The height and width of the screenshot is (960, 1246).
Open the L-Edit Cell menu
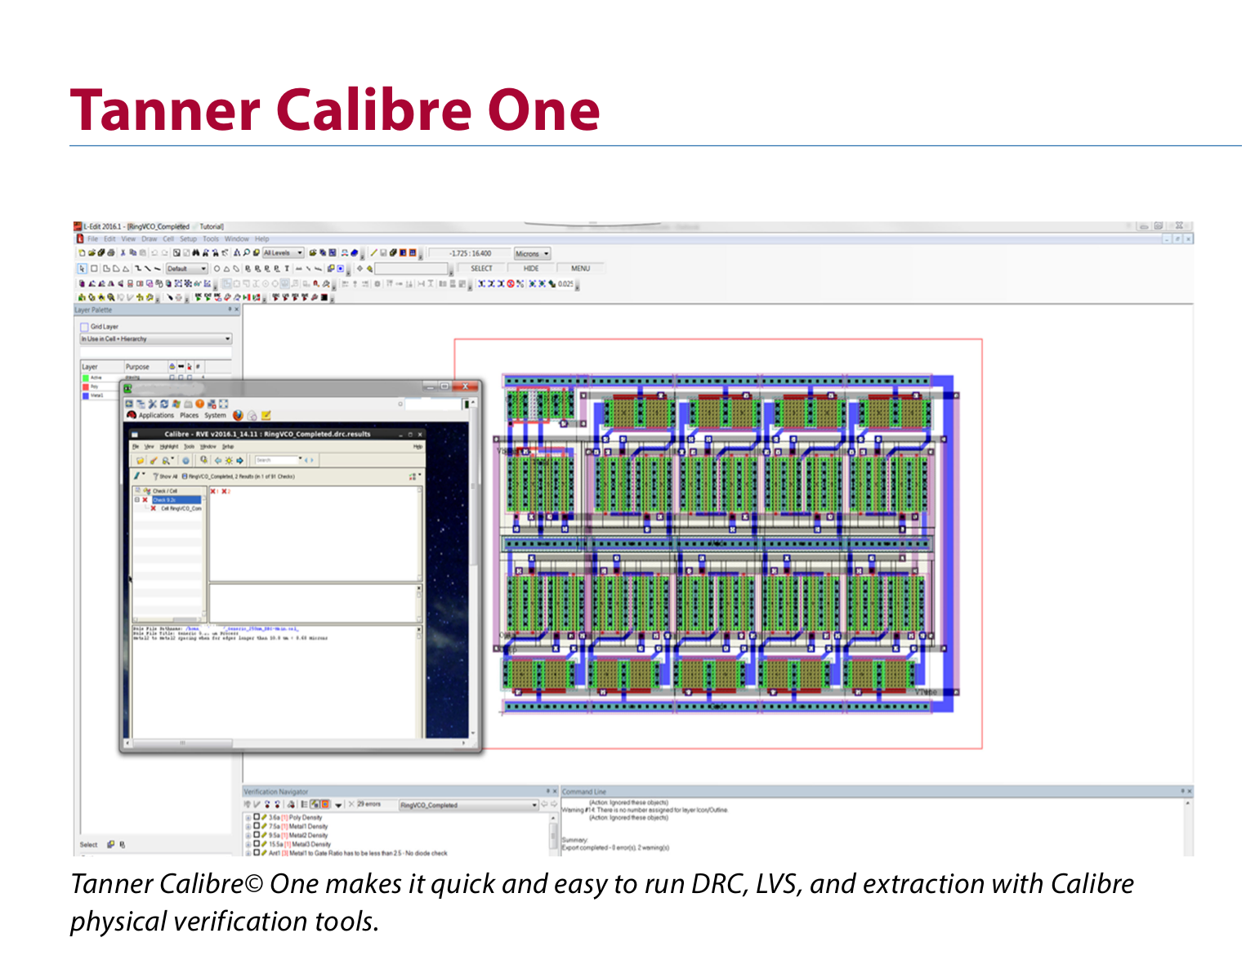pyautogui.click(x=168, y=239)
